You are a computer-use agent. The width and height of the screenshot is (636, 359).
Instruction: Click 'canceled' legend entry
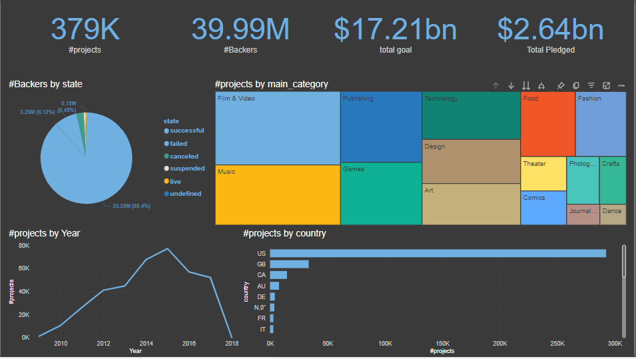tap(183, 157)
